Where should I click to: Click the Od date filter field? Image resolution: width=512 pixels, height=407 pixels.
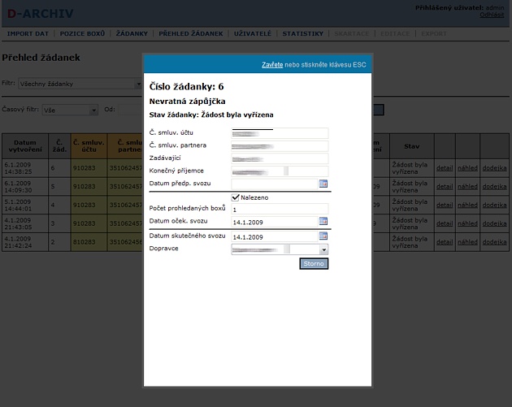(131, 110)
